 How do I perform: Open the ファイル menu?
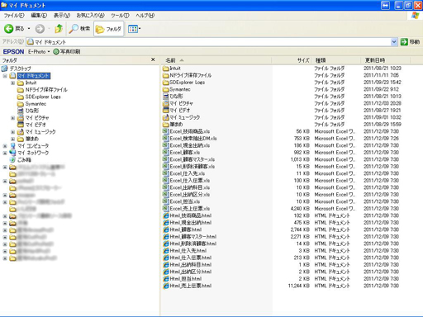[x=14, y=16]
